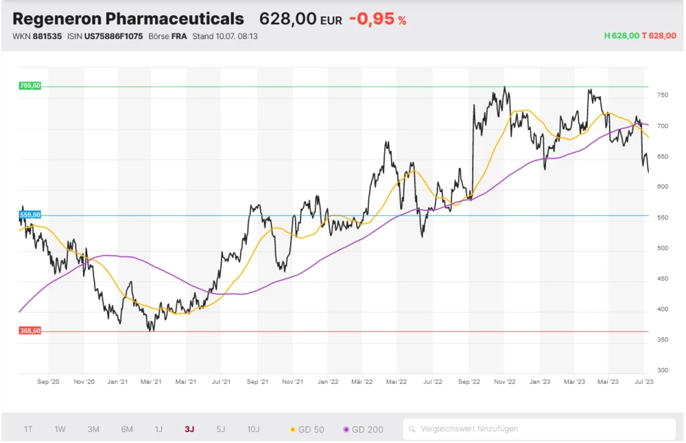Click the green H 628,00 daily high
This screenshot has width=686, height=443.
tap(622, 36)
